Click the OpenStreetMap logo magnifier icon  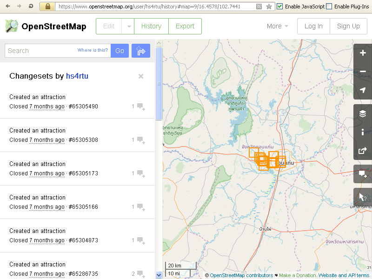(12, 26)
